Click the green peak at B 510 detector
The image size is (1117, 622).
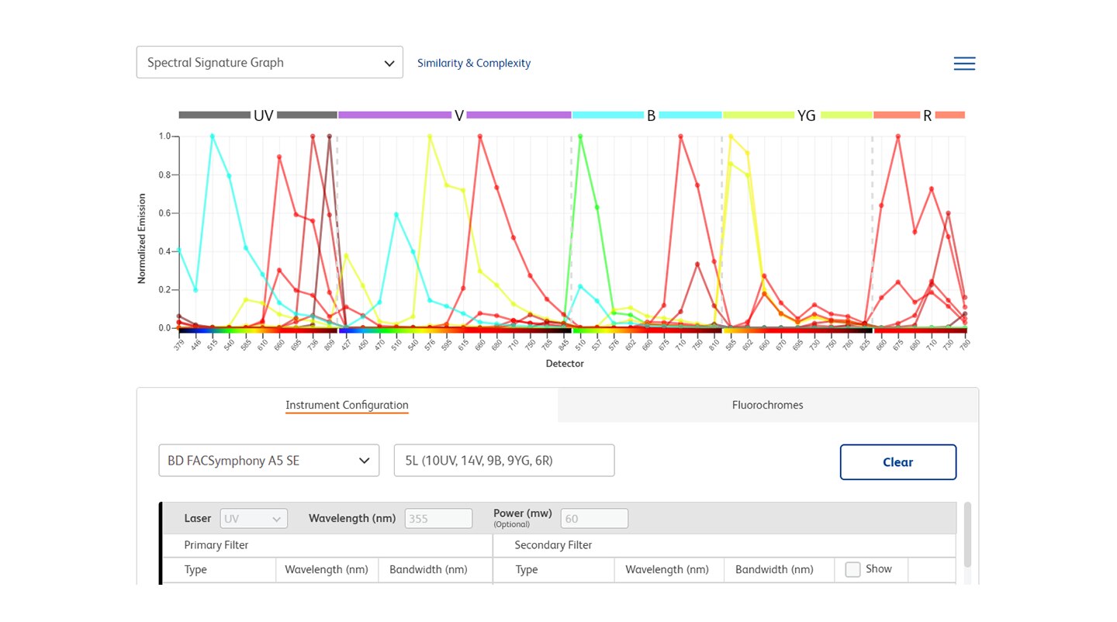click(580, 136)
